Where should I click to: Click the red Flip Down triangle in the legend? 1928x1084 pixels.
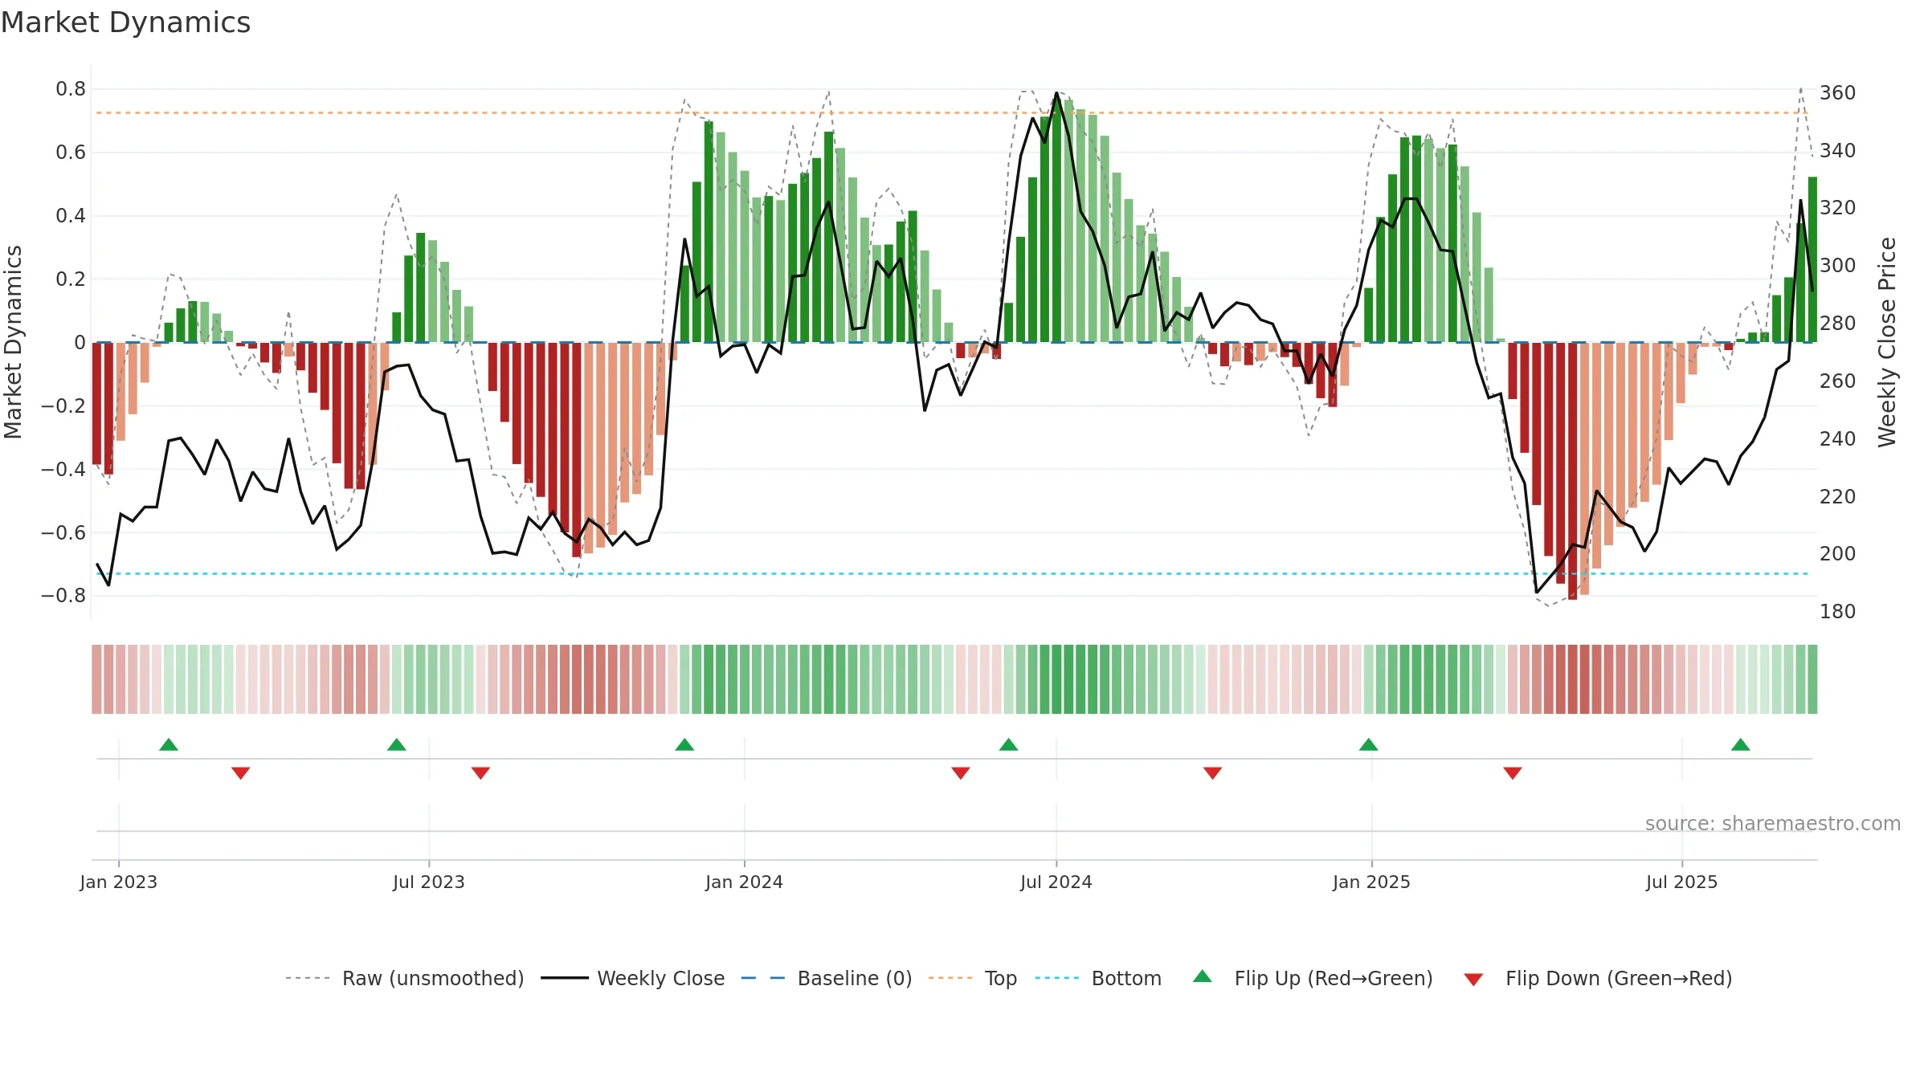[1473, 980]
